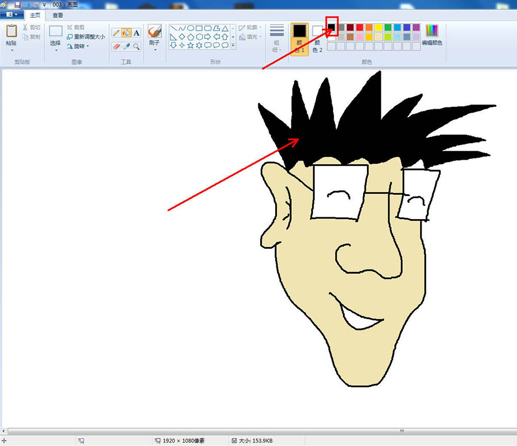Click the rectangular Select (选择) icon

[55, 31]
